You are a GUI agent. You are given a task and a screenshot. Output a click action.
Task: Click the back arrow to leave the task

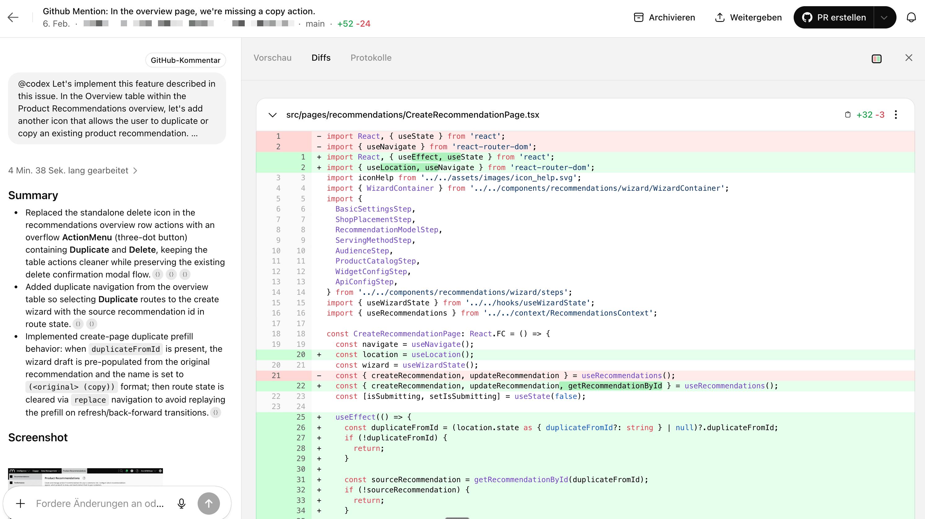point(13,17)
